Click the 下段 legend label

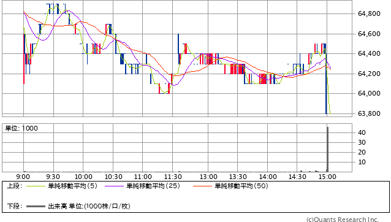tap(15, 206)
